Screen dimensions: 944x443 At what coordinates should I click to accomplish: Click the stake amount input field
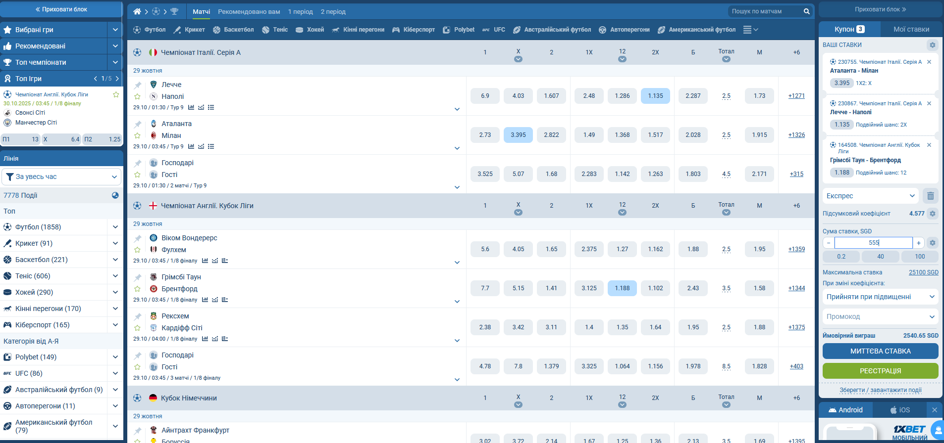[873, 243]
